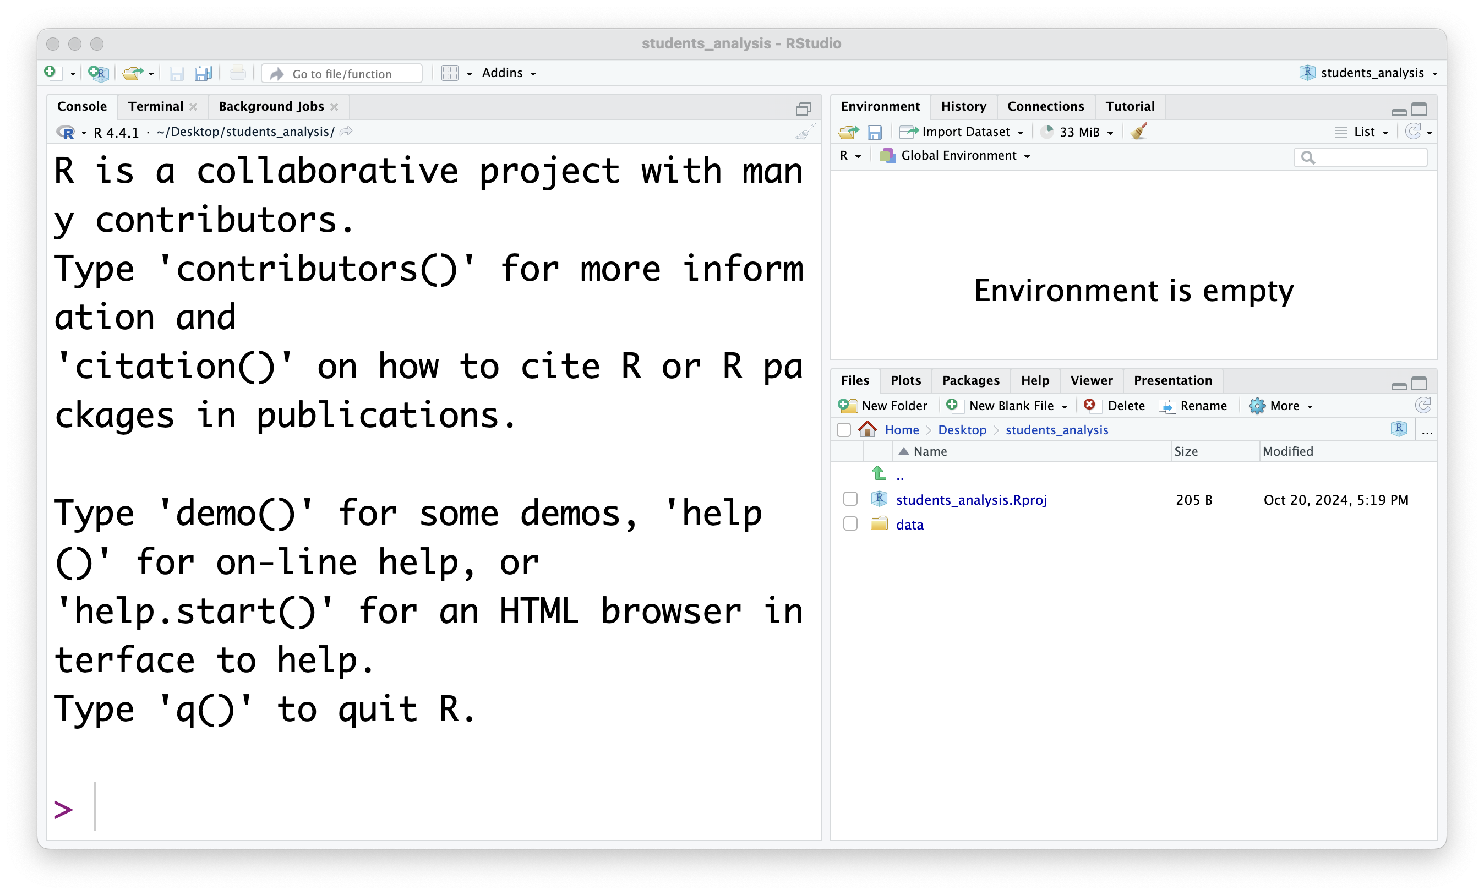Toggle the select-all files checkbox

click(x=843, y=429)
